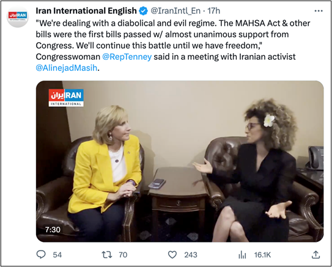Like the tweet with heart icon
This screenshot has height=267, width=332.
coord(172,255)
